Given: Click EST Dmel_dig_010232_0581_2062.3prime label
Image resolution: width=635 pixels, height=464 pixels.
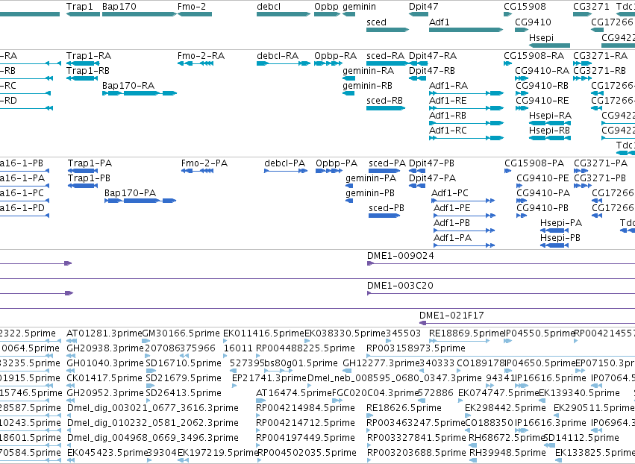Looking at the screenshot, I should (153, 424).
